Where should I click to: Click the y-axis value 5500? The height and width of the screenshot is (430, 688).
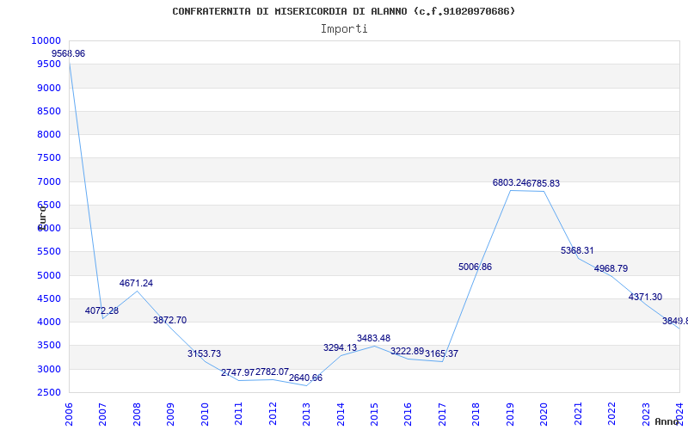(49, 252)
